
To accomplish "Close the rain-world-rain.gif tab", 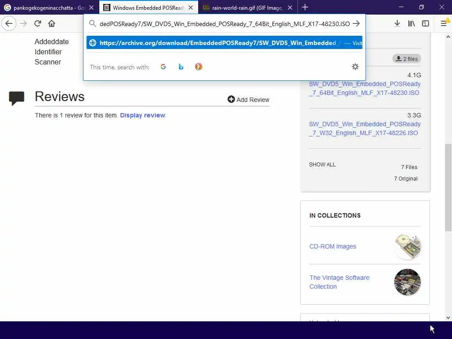I will (x=290, y=8).
